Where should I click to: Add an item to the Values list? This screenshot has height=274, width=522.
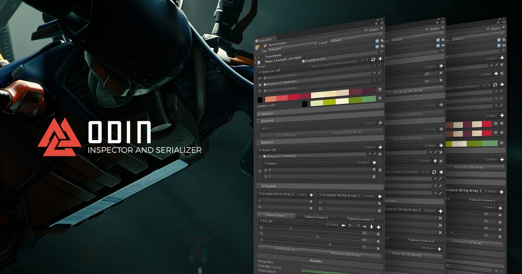[374, 163]
